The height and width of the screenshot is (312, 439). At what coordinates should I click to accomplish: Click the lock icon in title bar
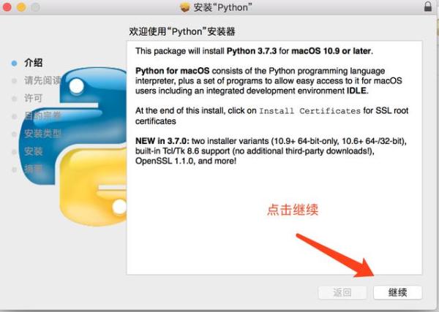(x=428, y=6)
